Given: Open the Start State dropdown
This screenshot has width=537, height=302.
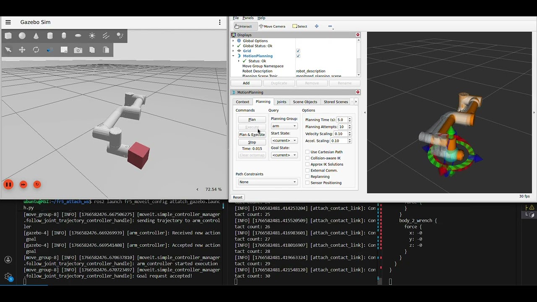Looking at the screenshot, I should [x=284, y=141].
